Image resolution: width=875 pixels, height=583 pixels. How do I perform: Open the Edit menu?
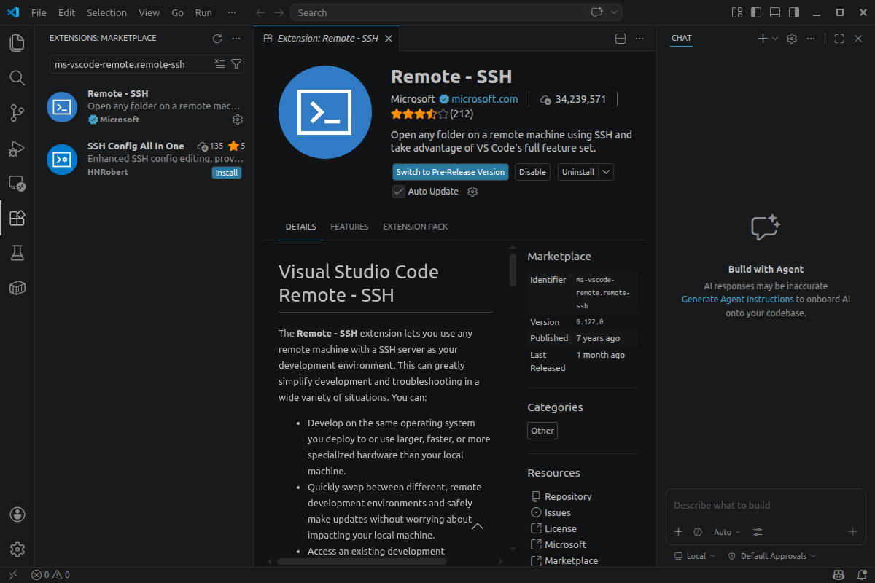click(x=66, y=12)
